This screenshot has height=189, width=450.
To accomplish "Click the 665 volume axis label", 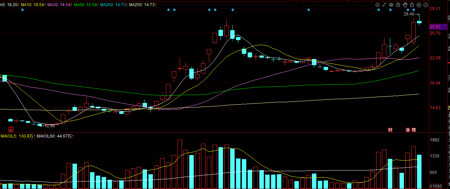I will click(x=434, y=173).
